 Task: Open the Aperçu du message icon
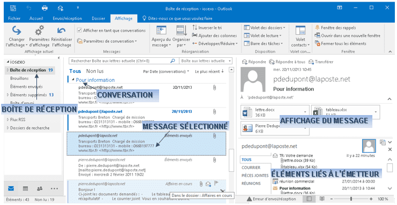point(161,31)
